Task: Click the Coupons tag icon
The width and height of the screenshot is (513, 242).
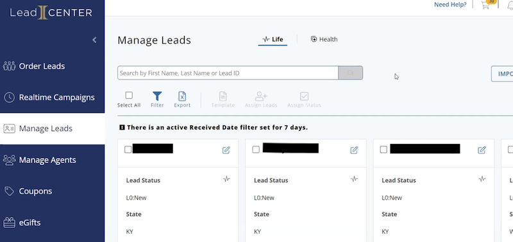Action: pyautogui.click(x=9, y=191)
